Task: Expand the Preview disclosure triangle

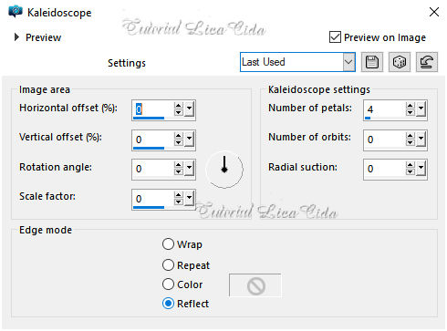Action: pos(16,37)
